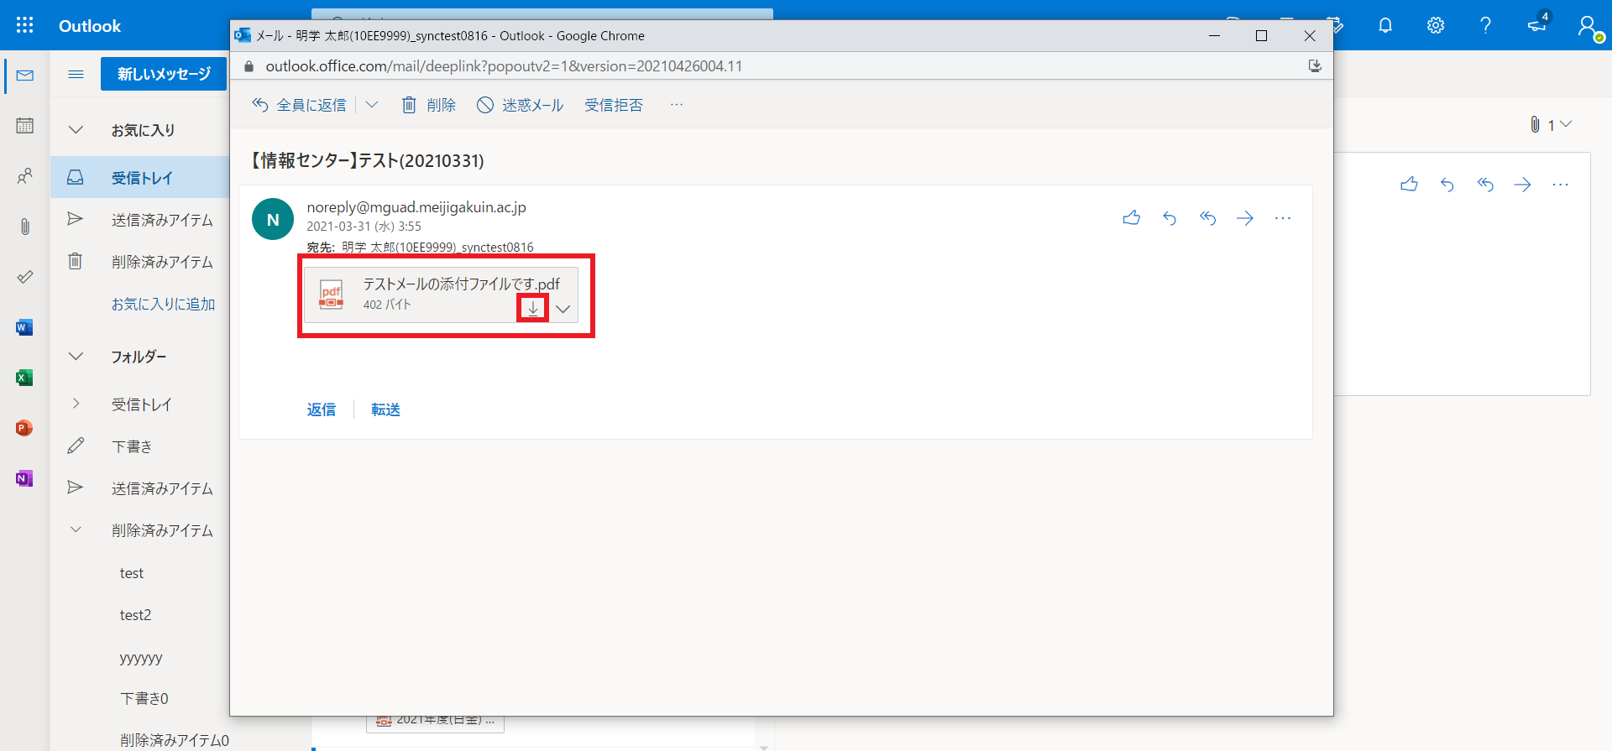Click the popup address bar URL
Image resolution: width=1612 pixels, height=751 pixels.
tap(504, 66)
